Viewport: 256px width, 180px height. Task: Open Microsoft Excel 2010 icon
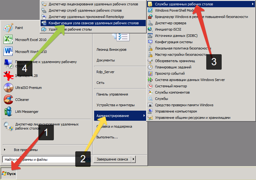click(x=8, y=39)
